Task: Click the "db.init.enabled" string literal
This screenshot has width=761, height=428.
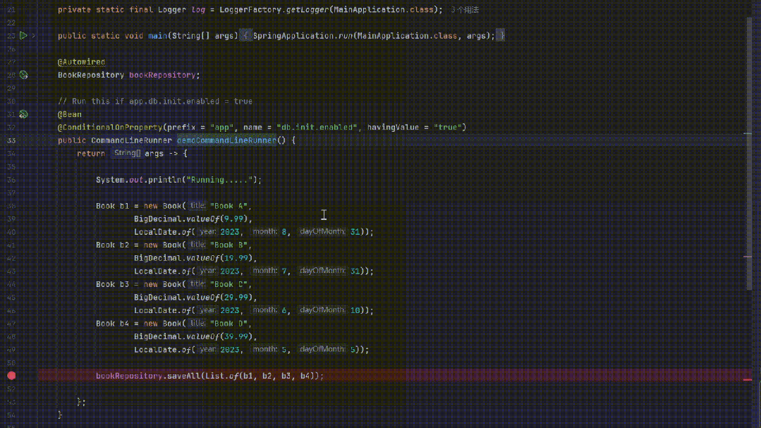Action: (317, 127)
